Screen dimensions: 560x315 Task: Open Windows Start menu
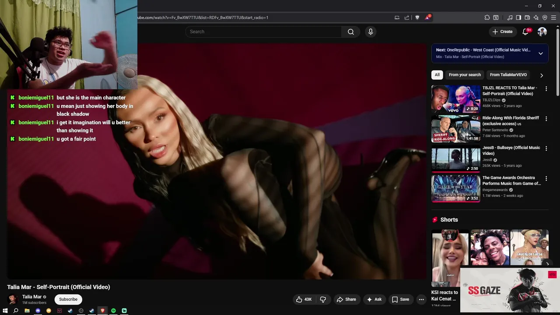[5, 311]
